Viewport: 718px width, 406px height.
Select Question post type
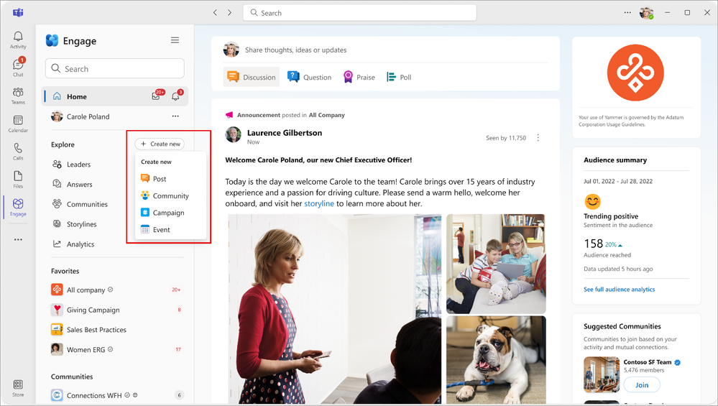pyautogui.click(x=309, y=77)
